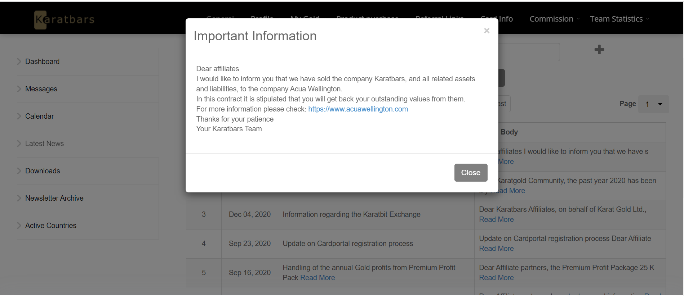Open the Page number dropdown
Screen dimensions: 684x296
[653, 104]
